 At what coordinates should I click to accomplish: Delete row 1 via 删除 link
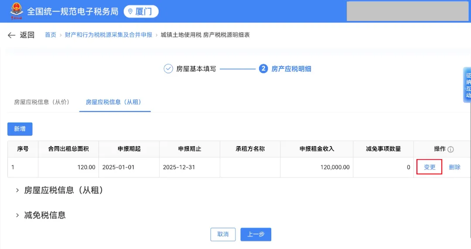click(x=454, y=167)
